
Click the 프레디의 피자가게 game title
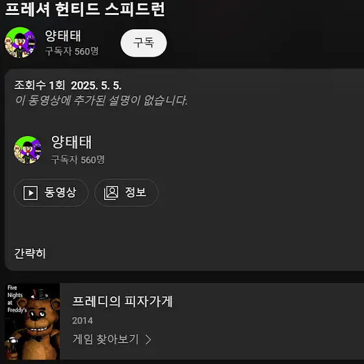[x=122, y=302]
